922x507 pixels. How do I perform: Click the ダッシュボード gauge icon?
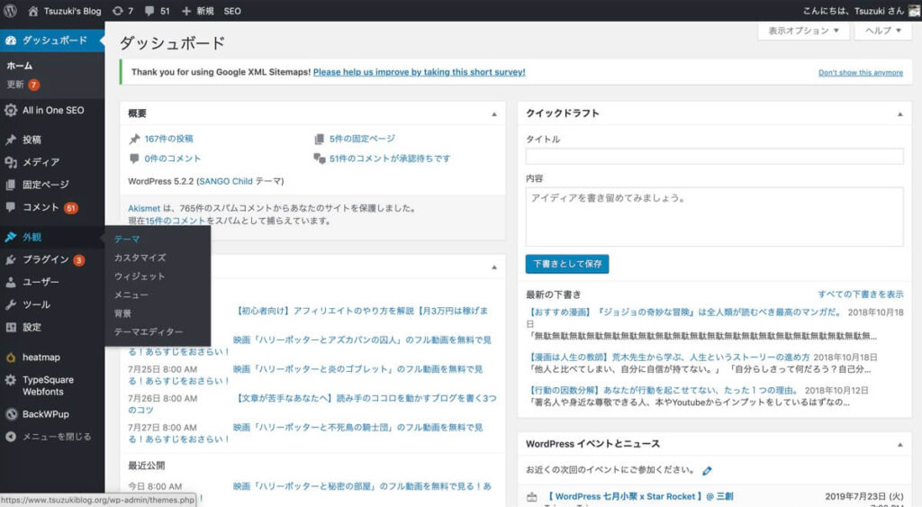[11, 40]
